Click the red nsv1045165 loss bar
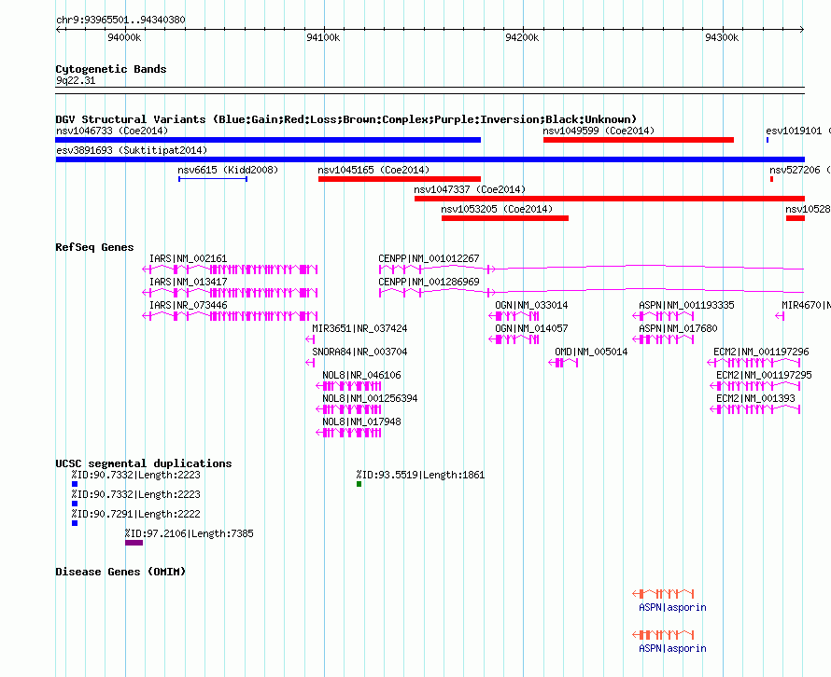This screenshot has height=677, width=831. point(400,179)
